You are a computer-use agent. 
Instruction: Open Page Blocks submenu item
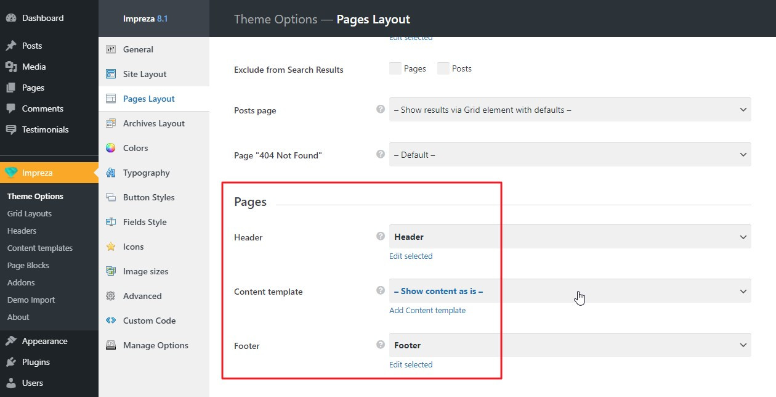pos(28,265)
